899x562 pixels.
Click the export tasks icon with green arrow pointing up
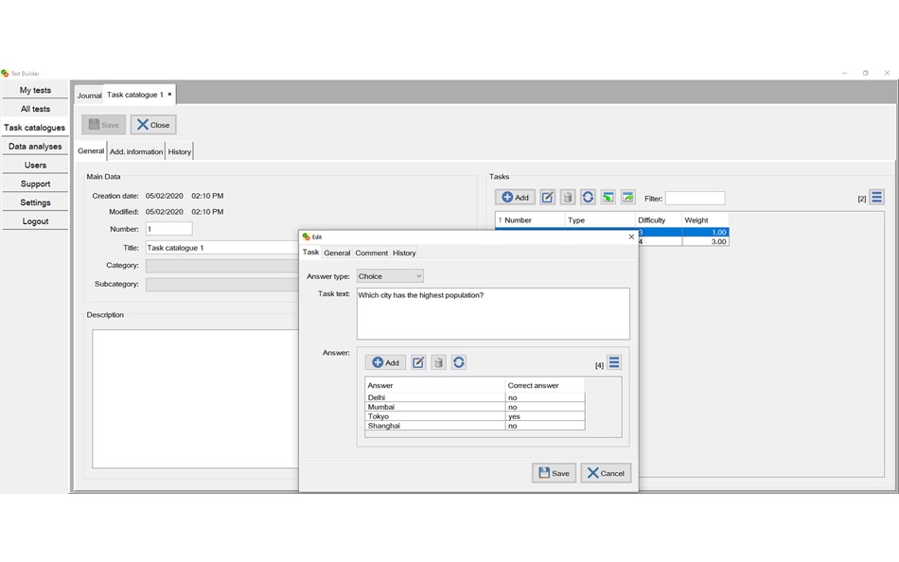coord(627,198)
